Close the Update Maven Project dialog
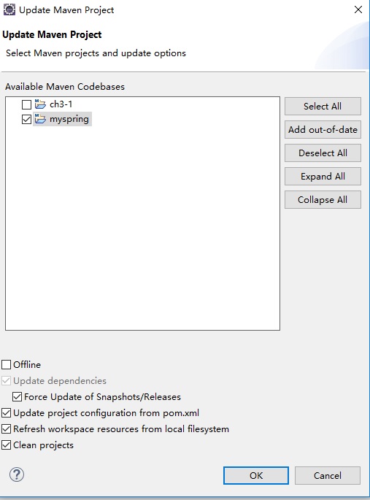This screenshot has height=500, width=370. [x=358, y=10]
